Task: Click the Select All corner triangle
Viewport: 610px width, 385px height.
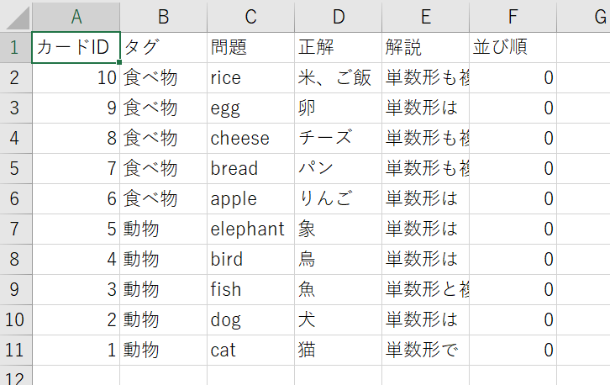Action: click(18, 18)
